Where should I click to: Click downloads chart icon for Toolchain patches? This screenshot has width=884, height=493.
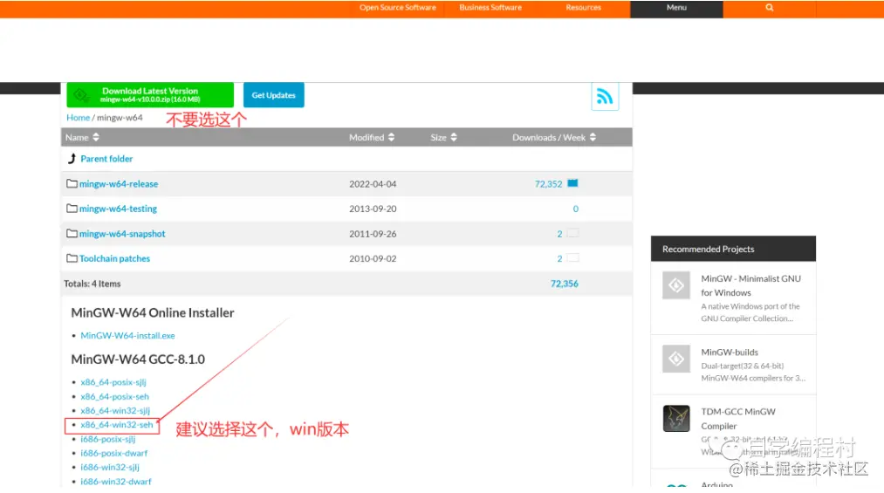pos(572,257)
